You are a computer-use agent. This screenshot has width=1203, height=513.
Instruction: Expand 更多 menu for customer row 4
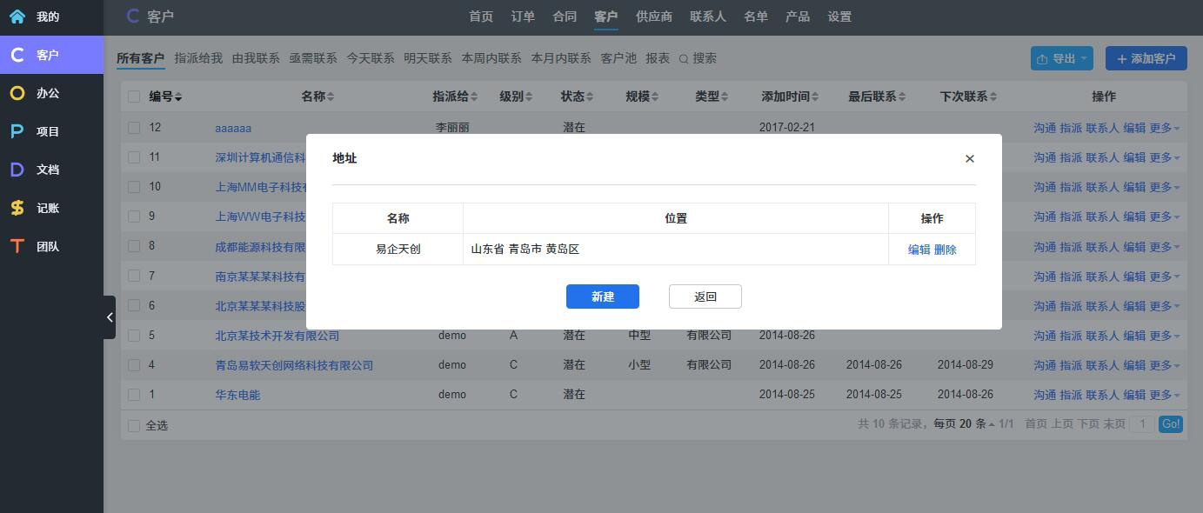pos(1164,365)
